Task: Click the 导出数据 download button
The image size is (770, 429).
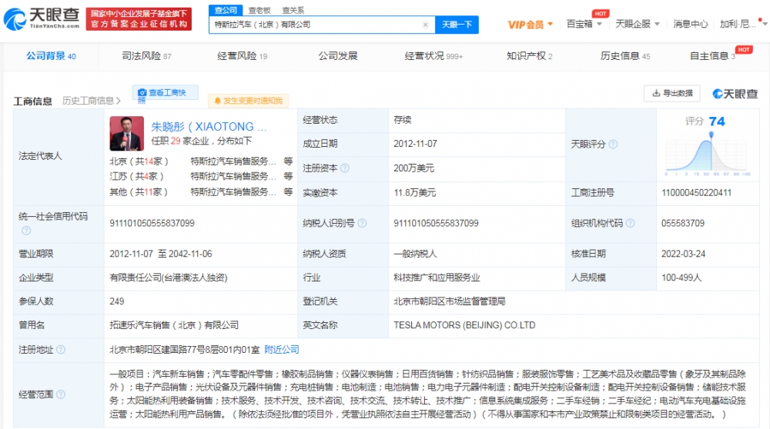Action: [x=671, y=93]
